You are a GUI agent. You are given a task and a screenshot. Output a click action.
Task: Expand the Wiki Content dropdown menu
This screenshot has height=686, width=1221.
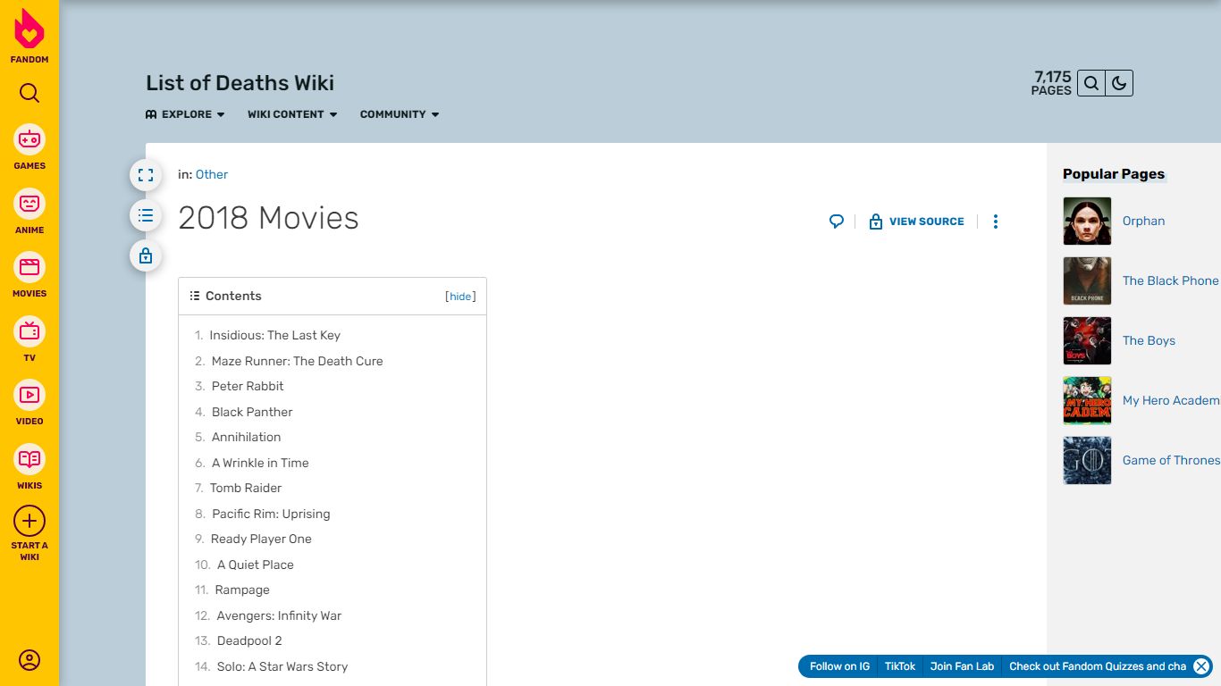coord(292,114)
